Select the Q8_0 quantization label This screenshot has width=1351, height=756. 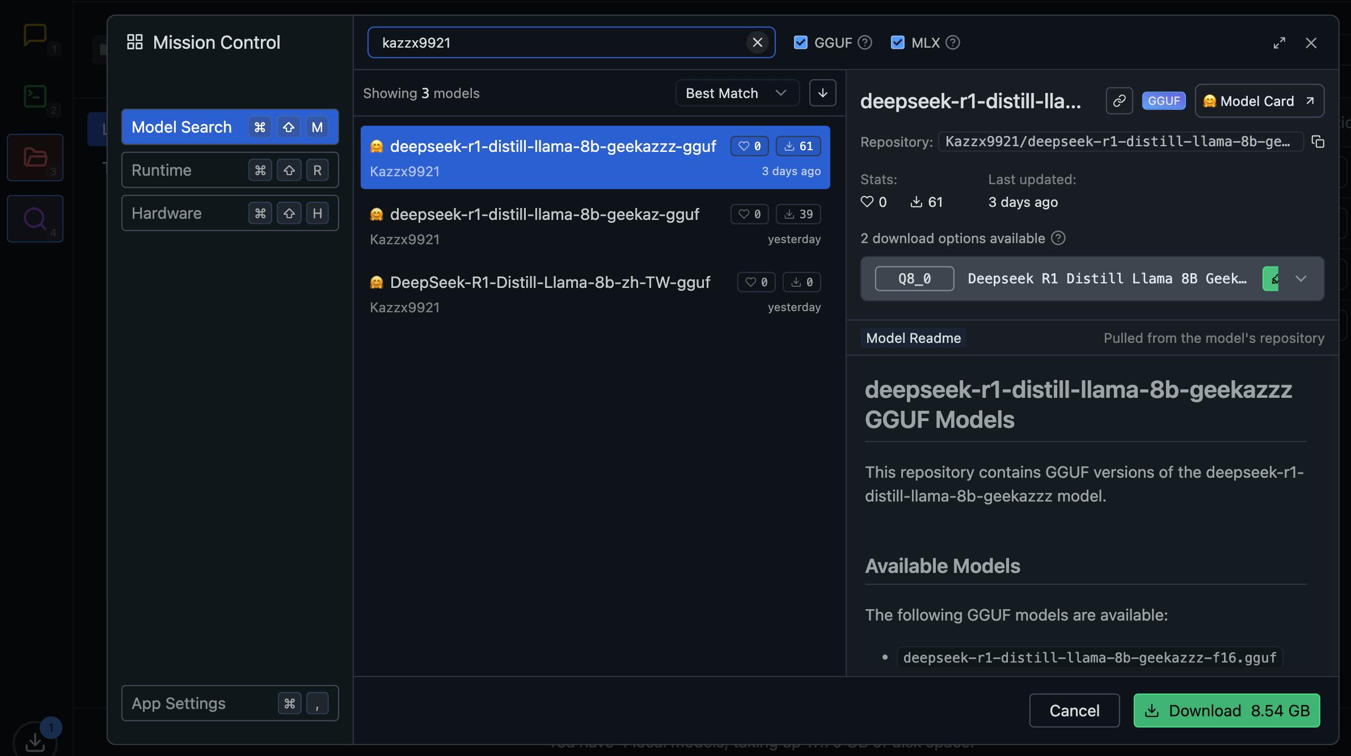tap(914, 279)
